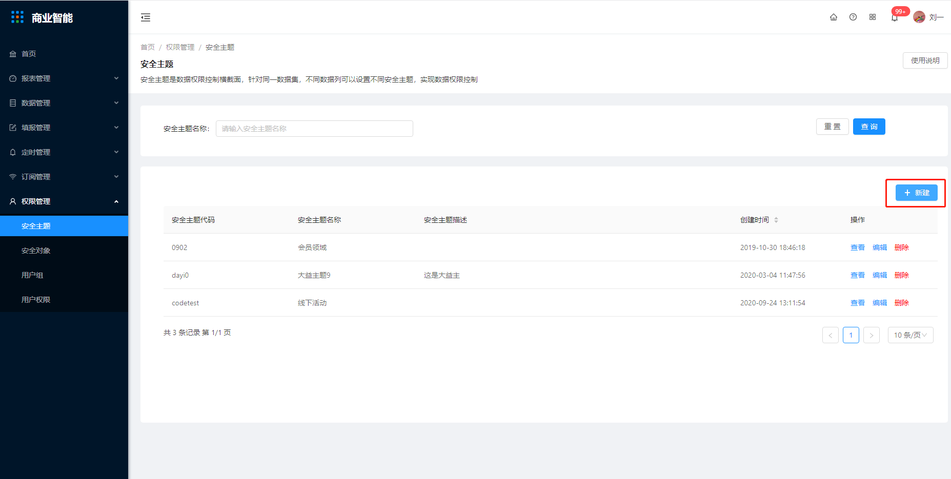Expand the 定时管理 menu chevron
The width and height of the screenshot is (951, 479).
[116, 152]
